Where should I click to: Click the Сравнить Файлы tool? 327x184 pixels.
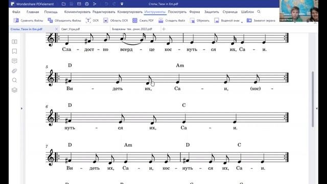(x=28, y=20)
